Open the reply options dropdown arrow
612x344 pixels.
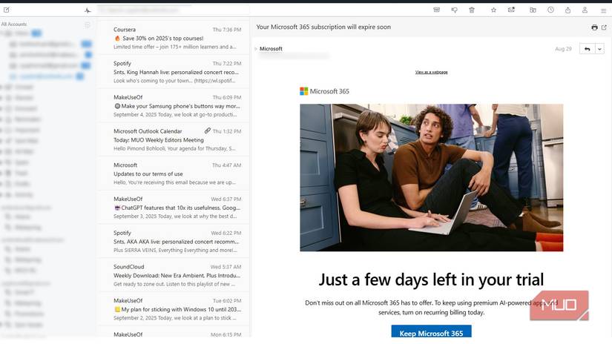(599, 49)
